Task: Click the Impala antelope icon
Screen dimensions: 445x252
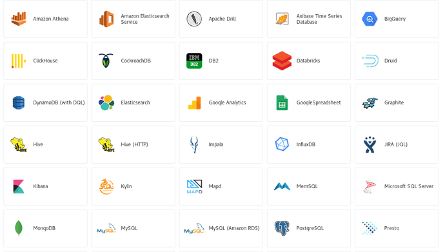Action: (x=194, y=144)
